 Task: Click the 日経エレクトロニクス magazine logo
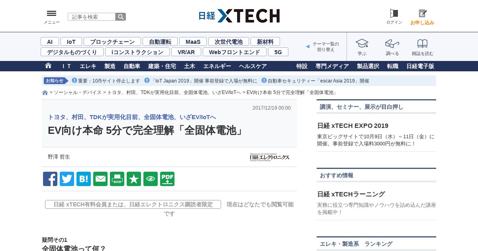(x=270, y=157)
